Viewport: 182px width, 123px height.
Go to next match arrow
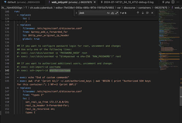143,13
